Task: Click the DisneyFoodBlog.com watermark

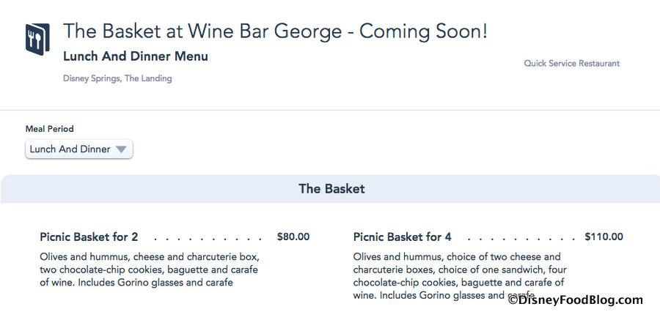Action: 575,299
